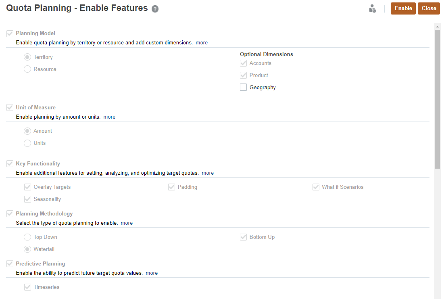Select the Top Down methodology radio button
This screenshot has width=444, height=299.
(x=27, y=237)
